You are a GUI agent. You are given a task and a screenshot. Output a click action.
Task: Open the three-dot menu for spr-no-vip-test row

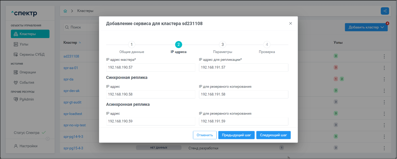coord(384,125)
